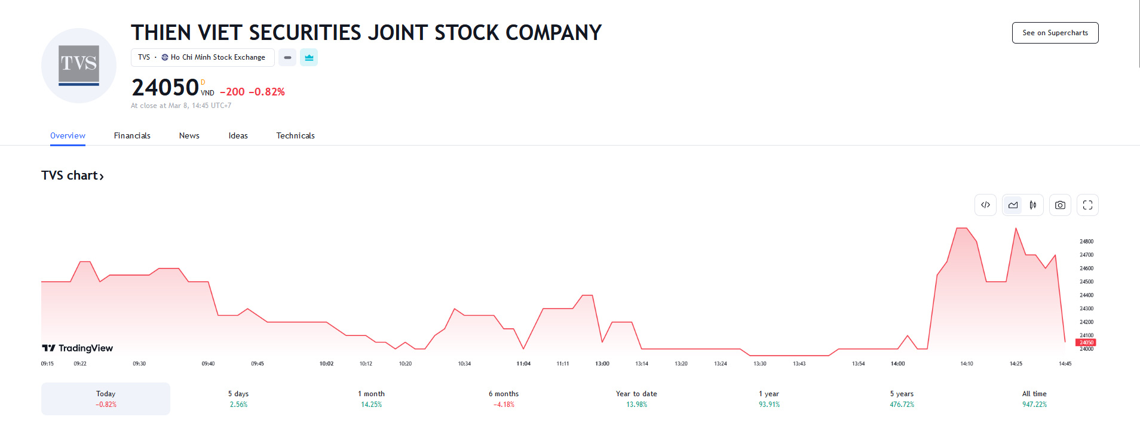Click the red 24050 price label on axis
This screenshot has width=1140, height=432.
(x=1086, y=342)
